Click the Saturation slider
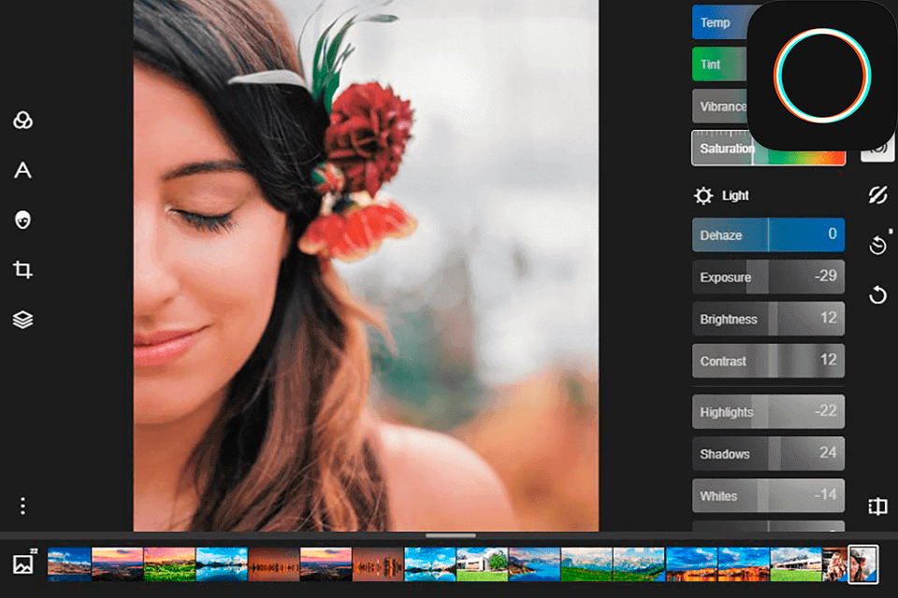The image size is (898, 598). click(769, 149)
